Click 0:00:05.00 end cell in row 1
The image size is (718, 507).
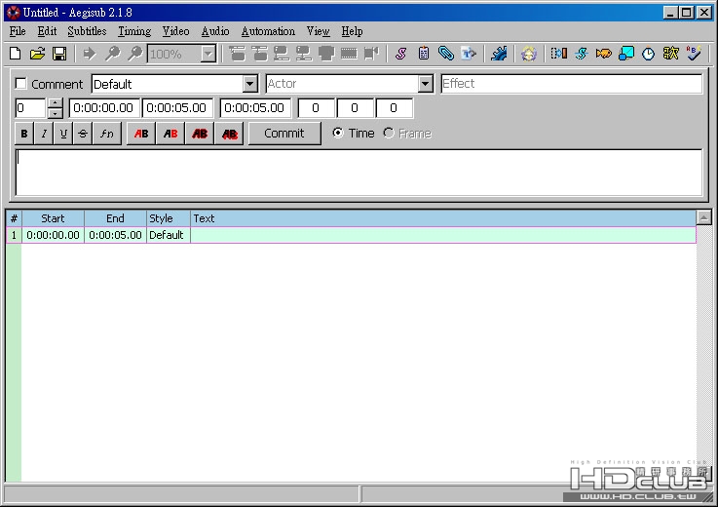tap(115, 235)
